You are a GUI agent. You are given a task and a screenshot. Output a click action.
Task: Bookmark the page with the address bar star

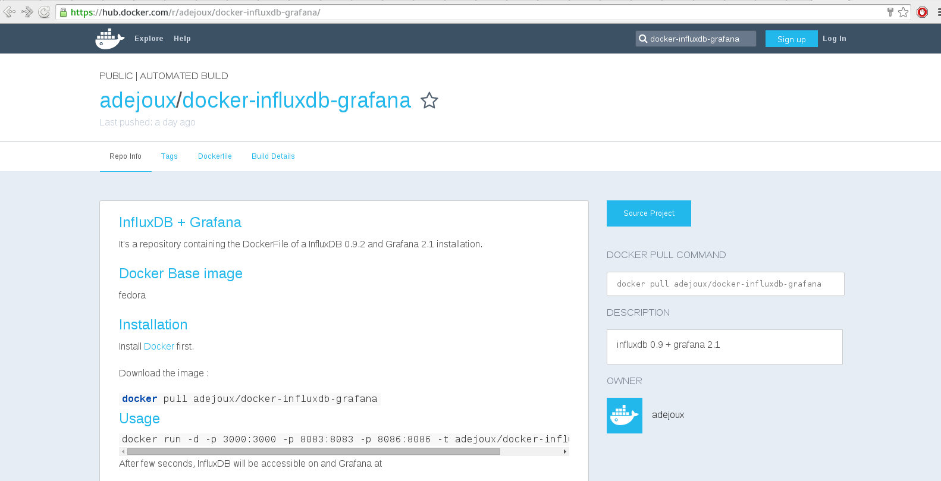(904, 12)
